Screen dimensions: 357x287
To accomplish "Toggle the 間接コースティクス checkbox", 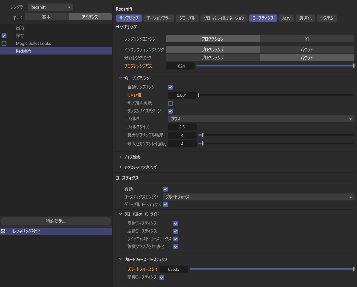I will [162, 278].
